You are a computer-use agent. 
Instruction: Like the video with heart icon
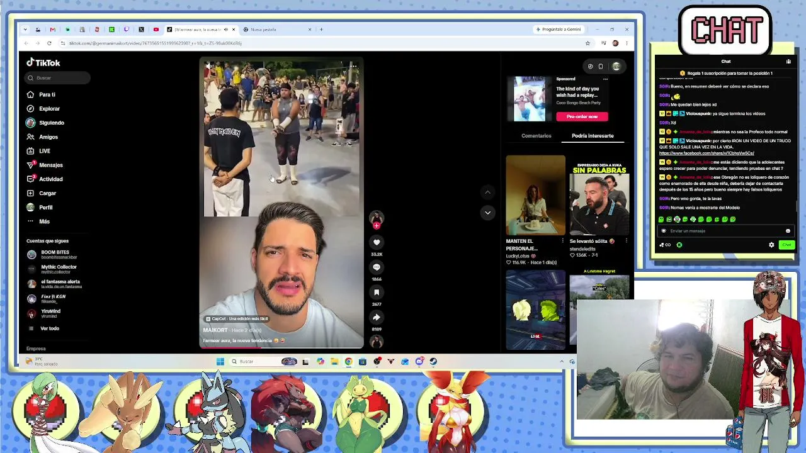[377, 242]
